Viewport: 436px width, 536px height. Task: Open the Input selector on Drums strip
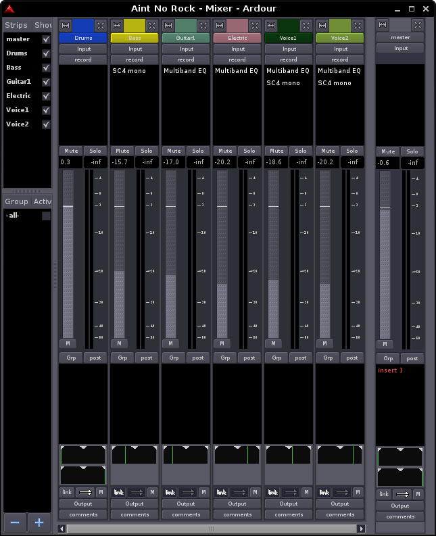[x=83, y=49]
